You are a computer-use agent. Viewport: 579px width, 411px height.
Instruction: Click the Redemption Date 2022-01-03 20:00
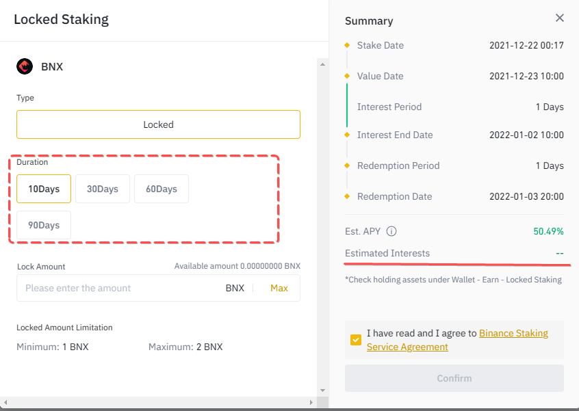coord(526,196)
